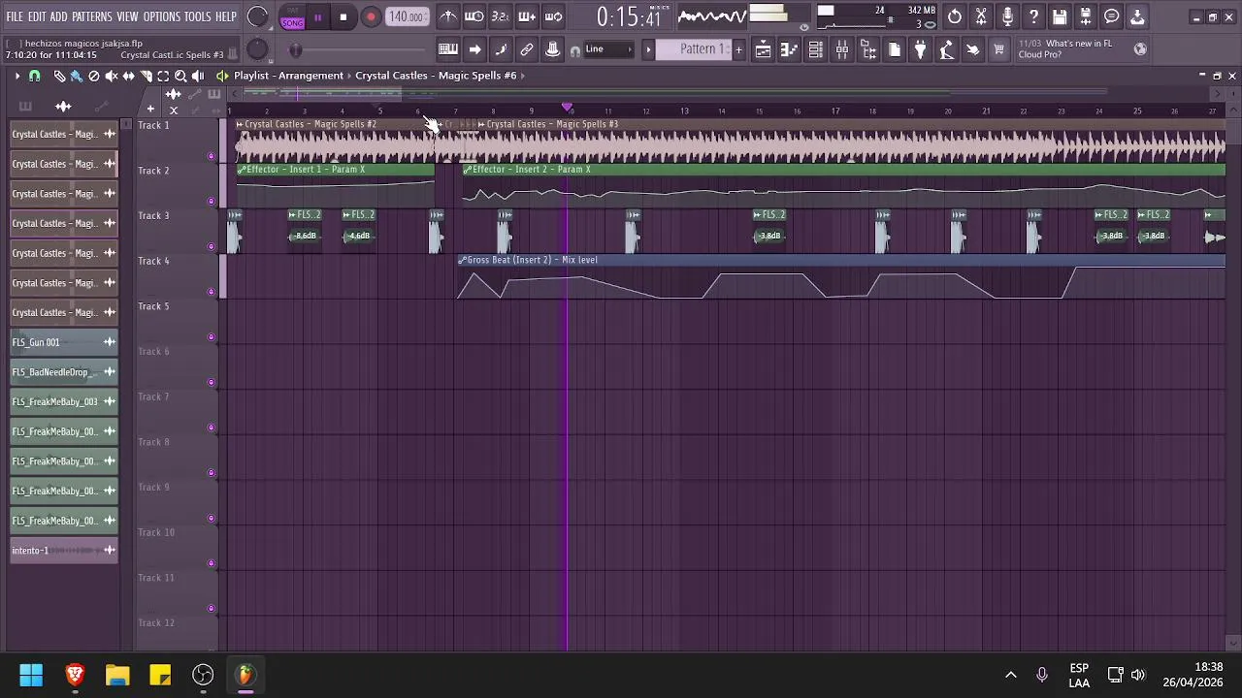The width and height of the screenshot is (1242, 698).
Task: Select the playlist Playback speaker tool
Action: pyautogui.click(x=198, y=76)
